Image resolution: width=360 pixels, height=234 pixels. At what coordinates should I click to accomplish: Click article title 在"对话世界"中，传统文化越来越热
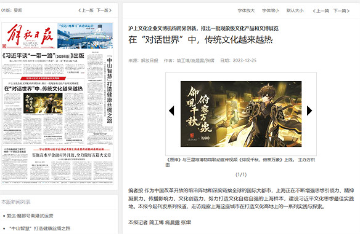(x=200, y=40)
